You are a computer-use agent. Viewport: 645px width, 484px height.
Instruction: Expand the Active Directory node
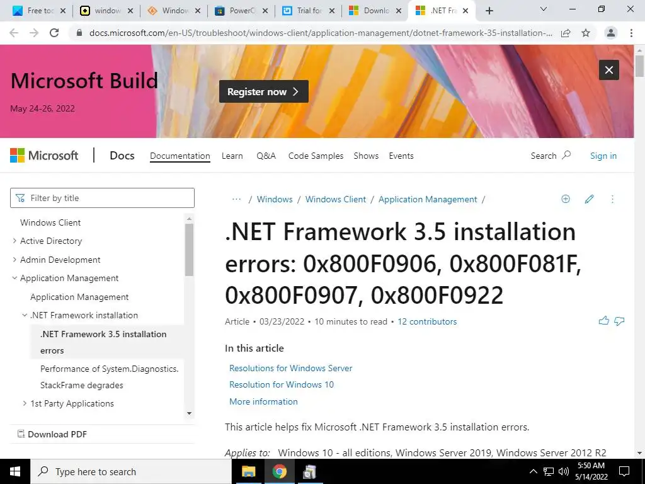(x=14, y=241)
